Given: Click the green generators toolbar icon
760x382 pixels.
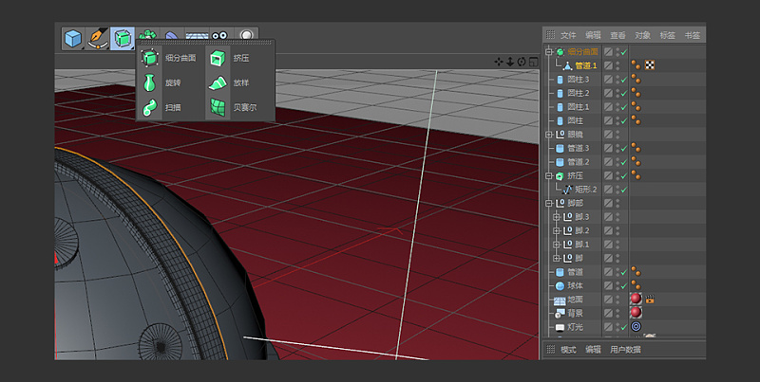Looking at the screenshot, I should [123, 38].
